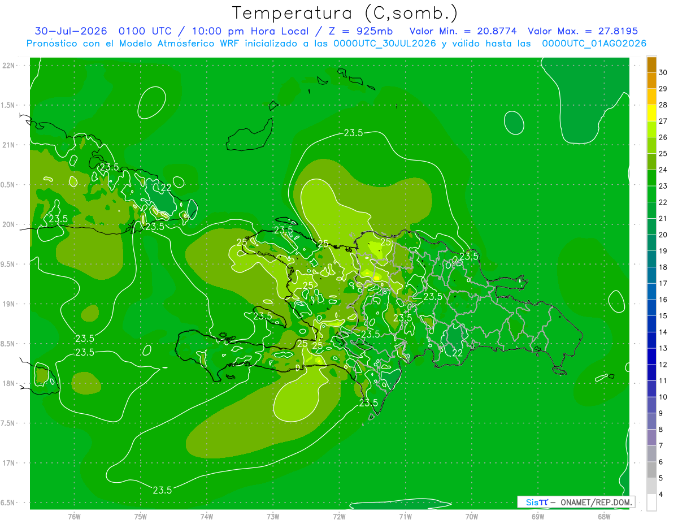
Task: Click the "28" label on the color scale
Action: [x=663, y=105]
